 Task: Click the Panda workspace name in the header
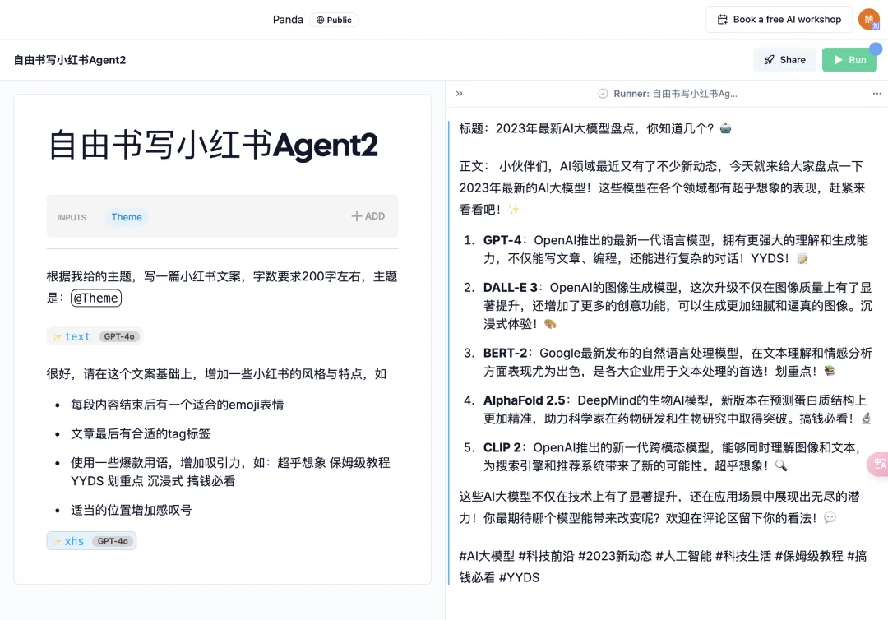pos(288,20)
